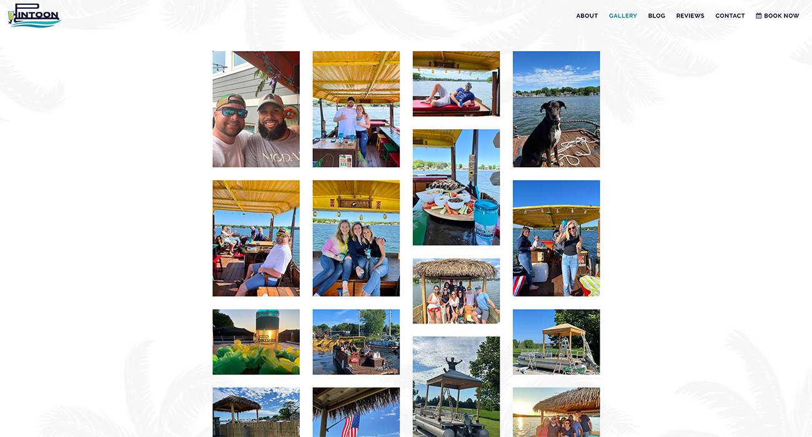Open the two men selfie photo
Image resolution: width=812 pixels, height=437 pixels.
[x=256, y=109]
